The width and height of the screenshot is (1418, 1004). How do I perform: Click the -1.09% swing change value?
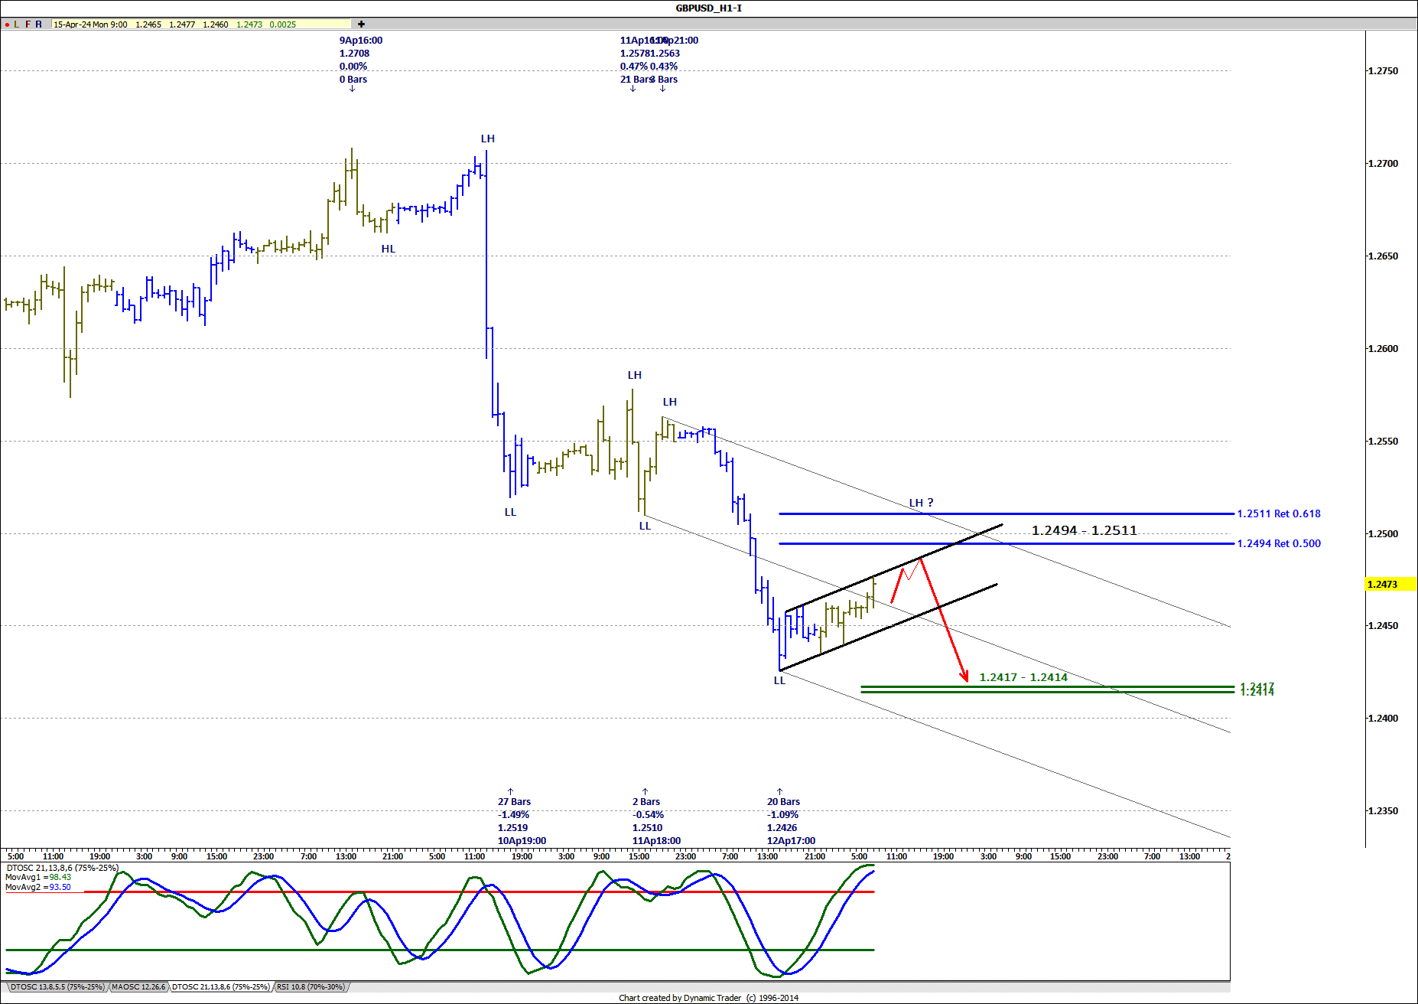[x=782, y=815]
